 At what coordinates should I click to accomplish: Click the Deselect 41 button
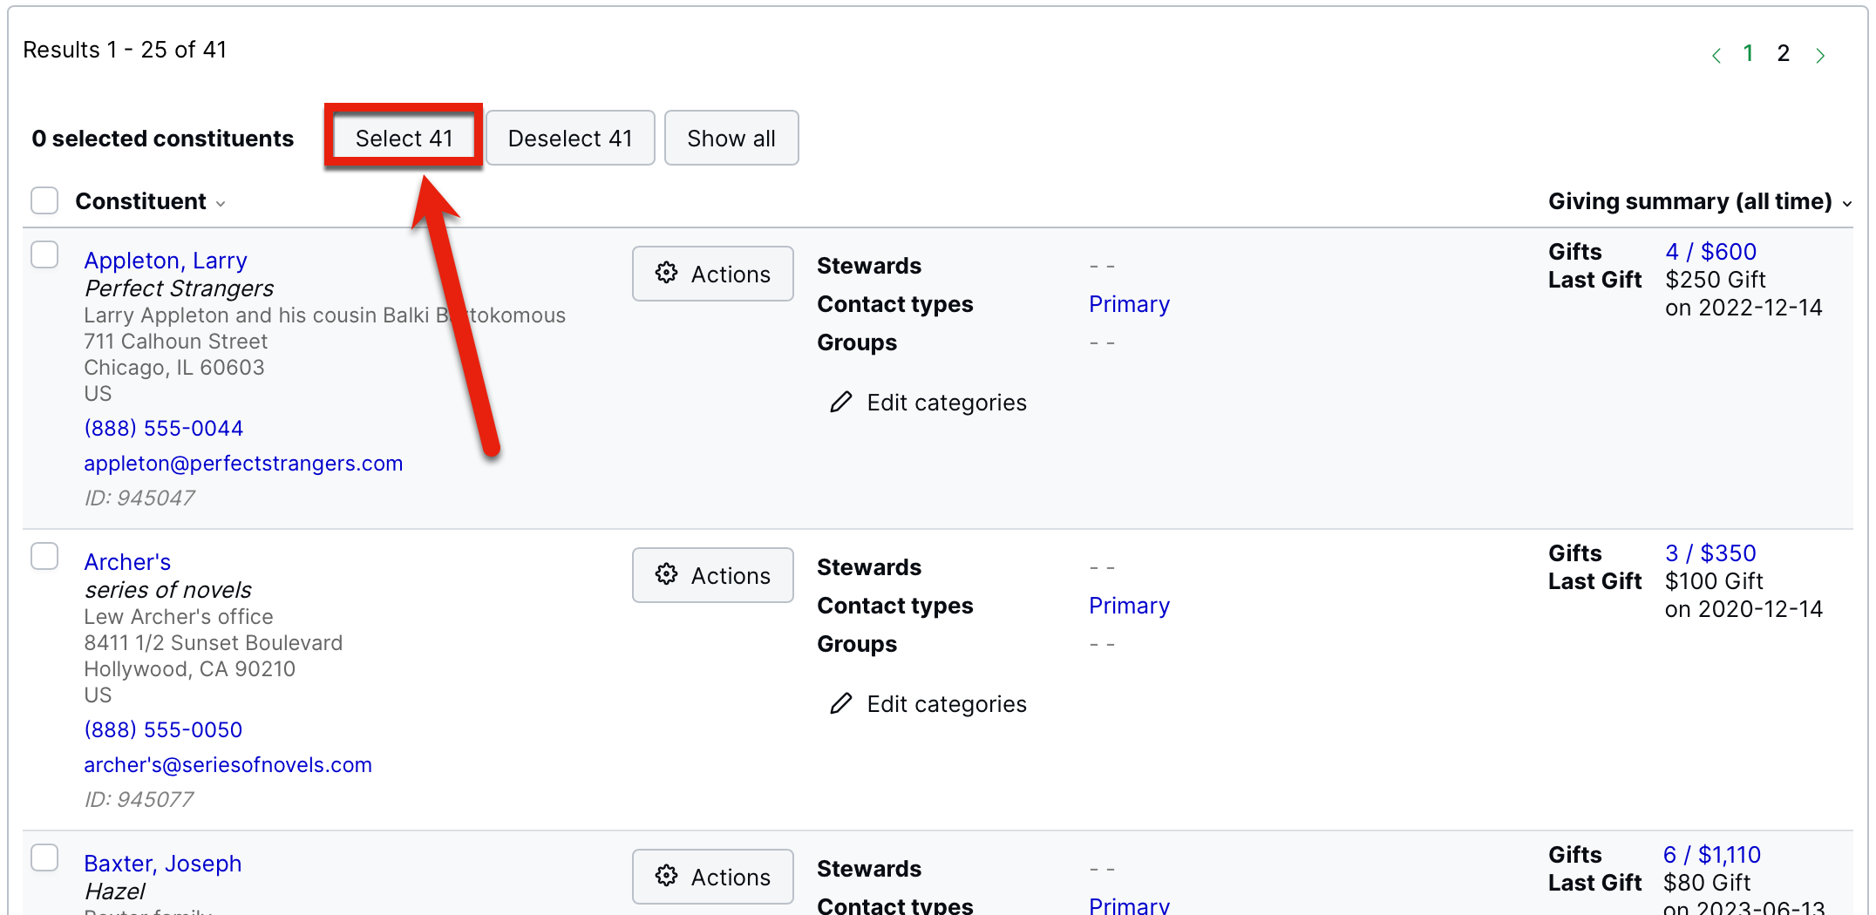(x=570, y=139)
